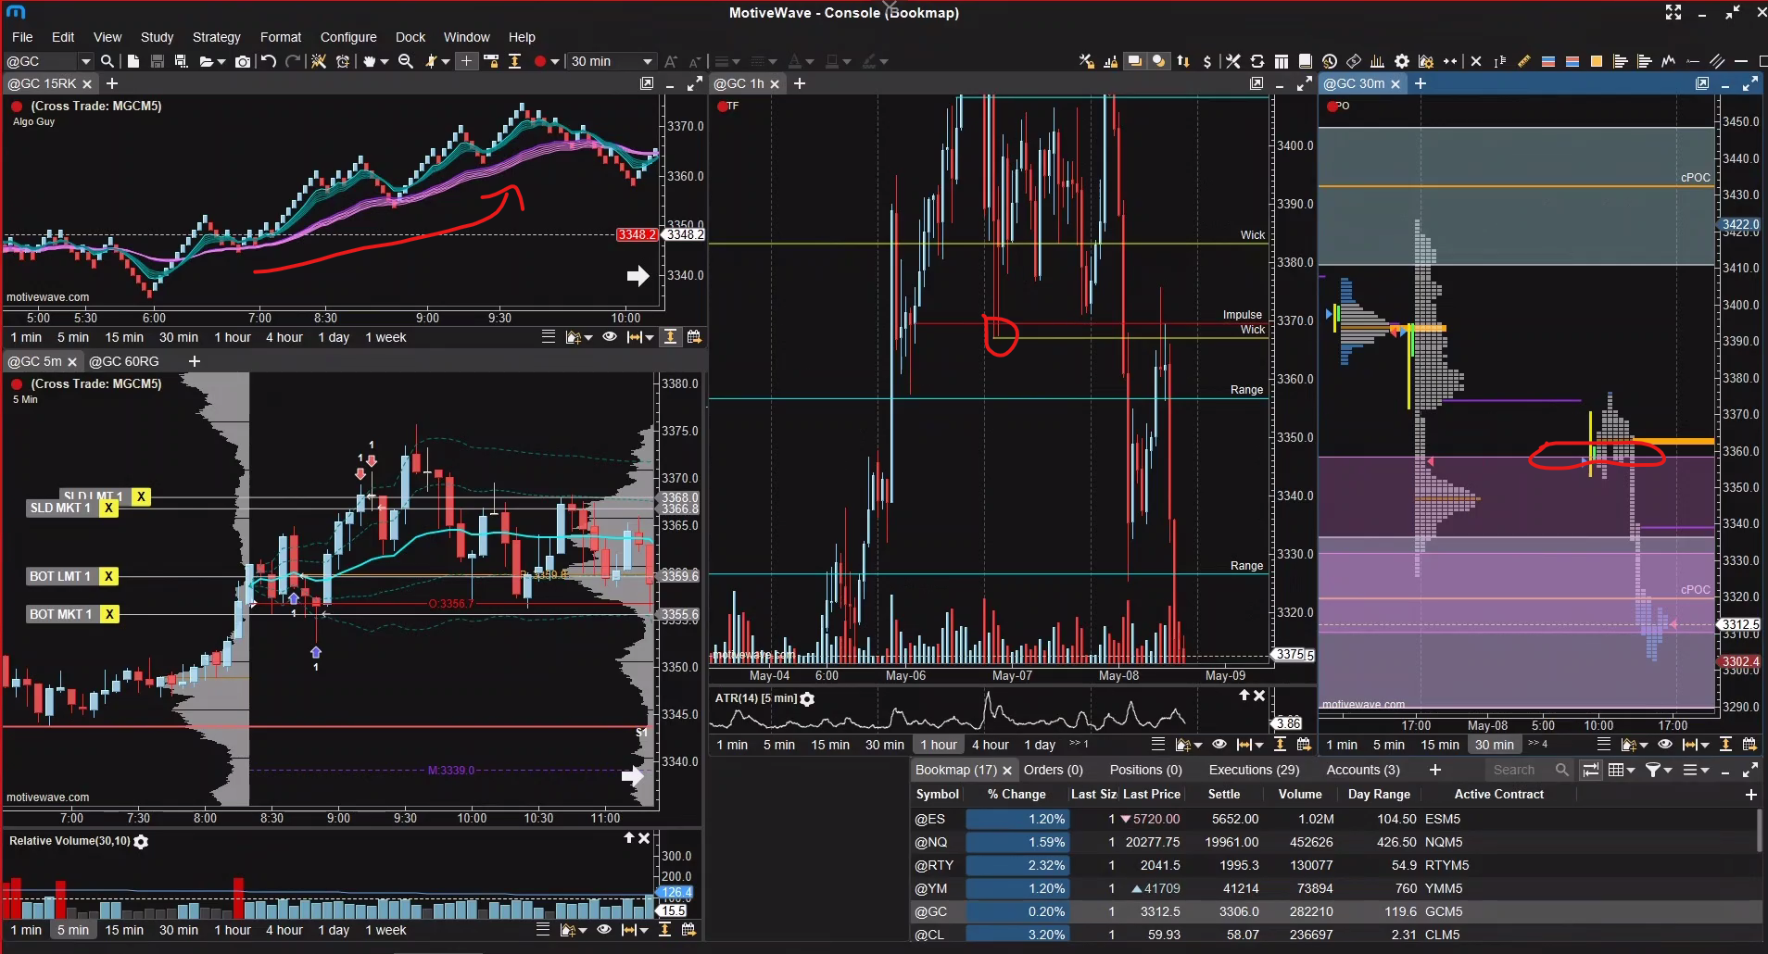This screenshot has width=1768, height=954.
Task: Add a new tab next to @GC 1h
Action: (x=800, y=83)
